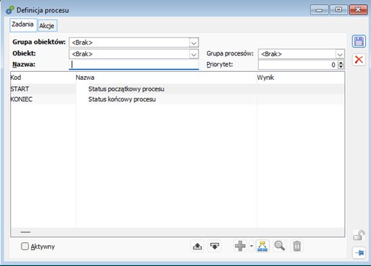Click the magnifying glass to view details
371x266 pixels.
[x=280, y=246]
